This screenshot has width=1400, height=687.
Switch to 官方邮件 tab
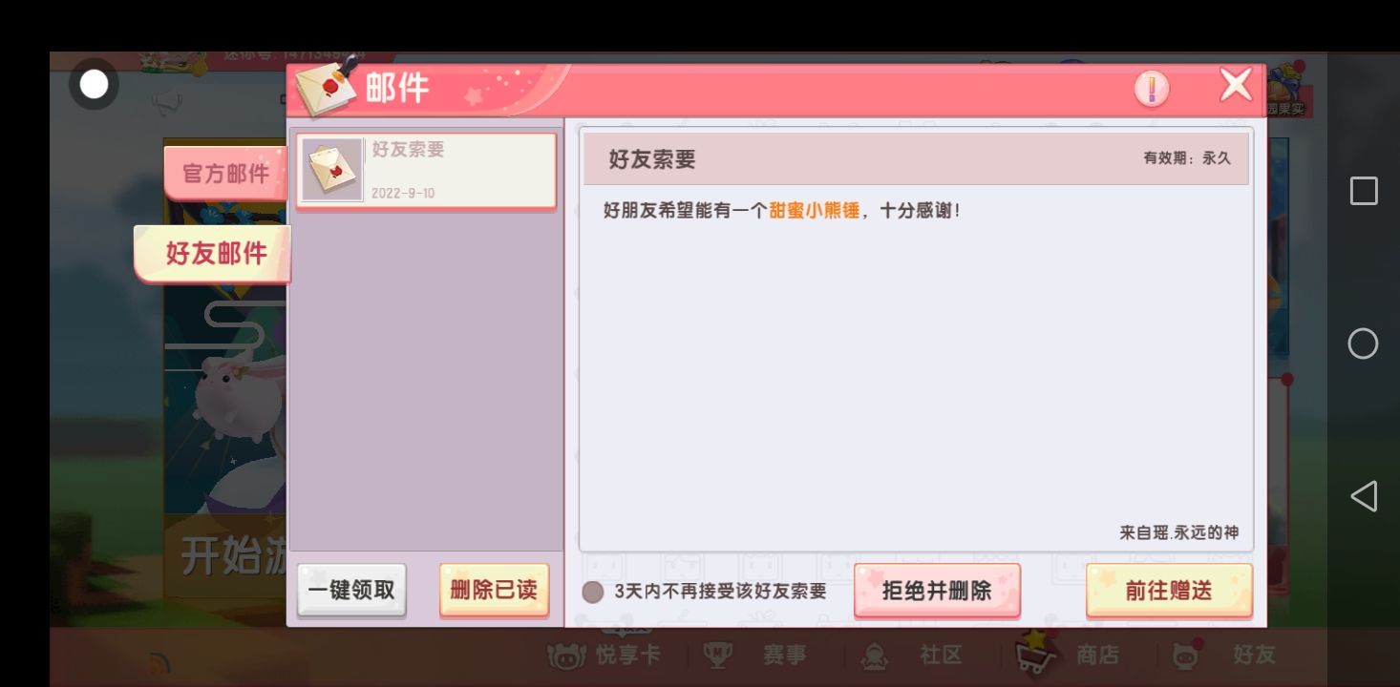coord(226,174)
